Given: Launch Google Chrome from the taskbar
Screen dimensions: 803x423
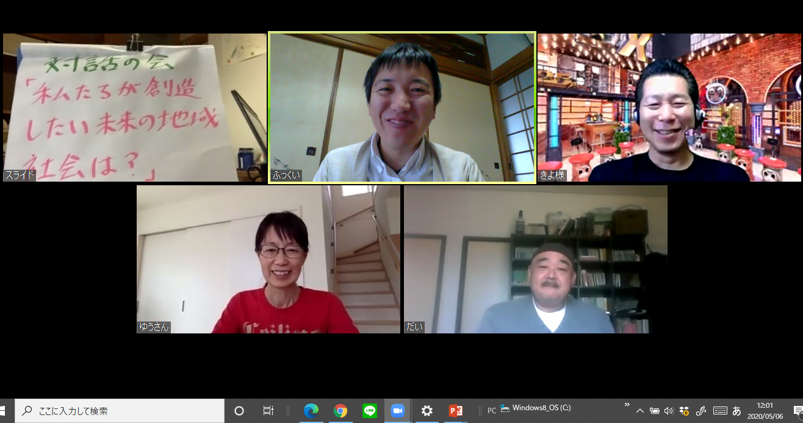Looking at the screenshot, I should (340, 411).
